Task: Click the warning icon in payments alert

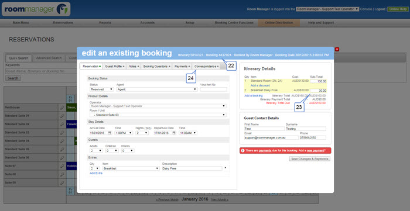Action: (x=243, y=150)
